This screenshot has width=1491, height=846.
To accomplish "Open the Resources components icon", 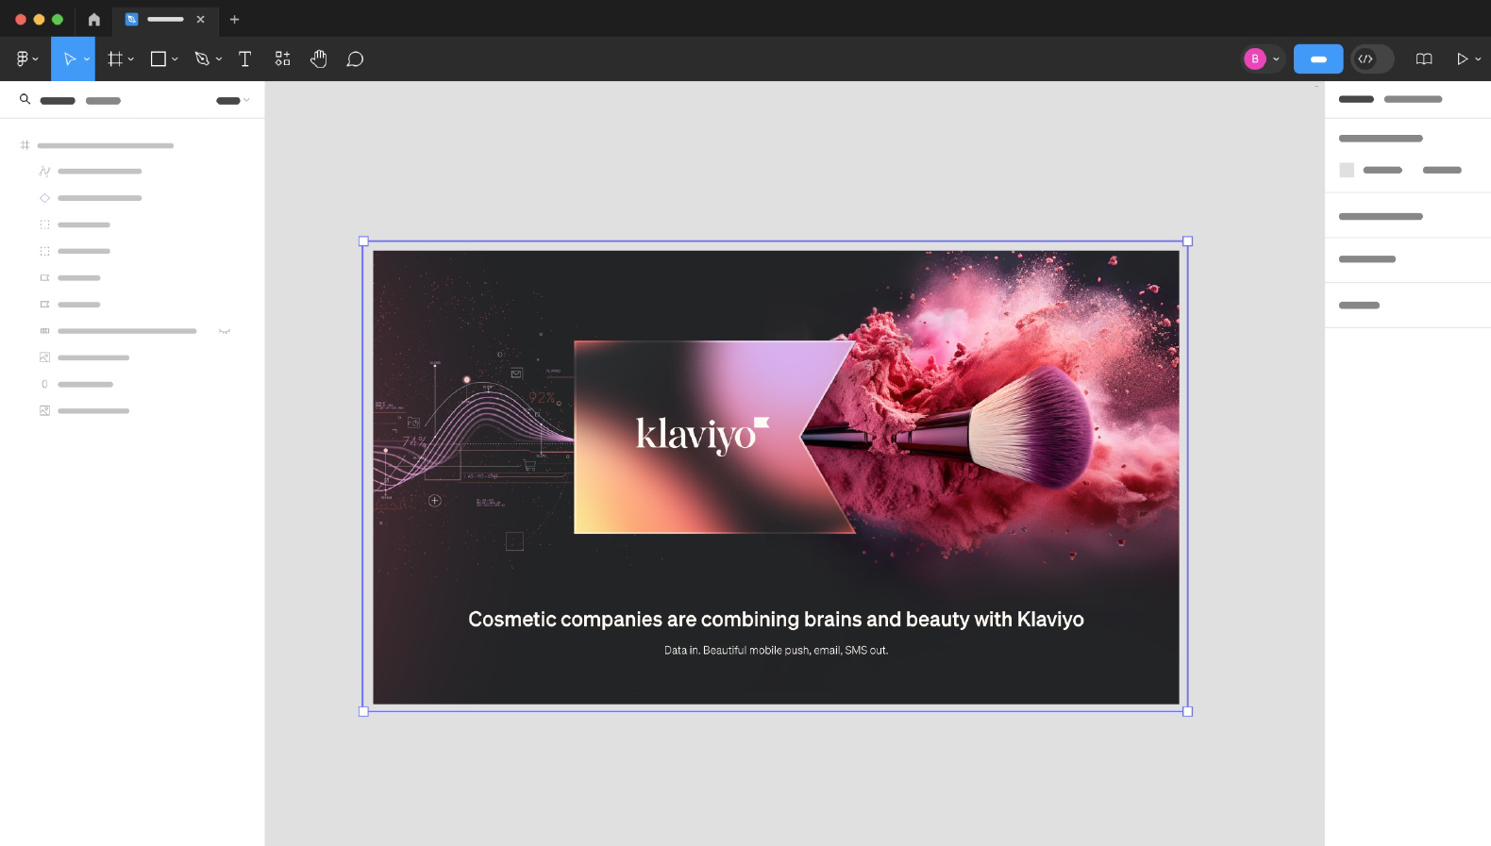I will (x=282, y=58).
